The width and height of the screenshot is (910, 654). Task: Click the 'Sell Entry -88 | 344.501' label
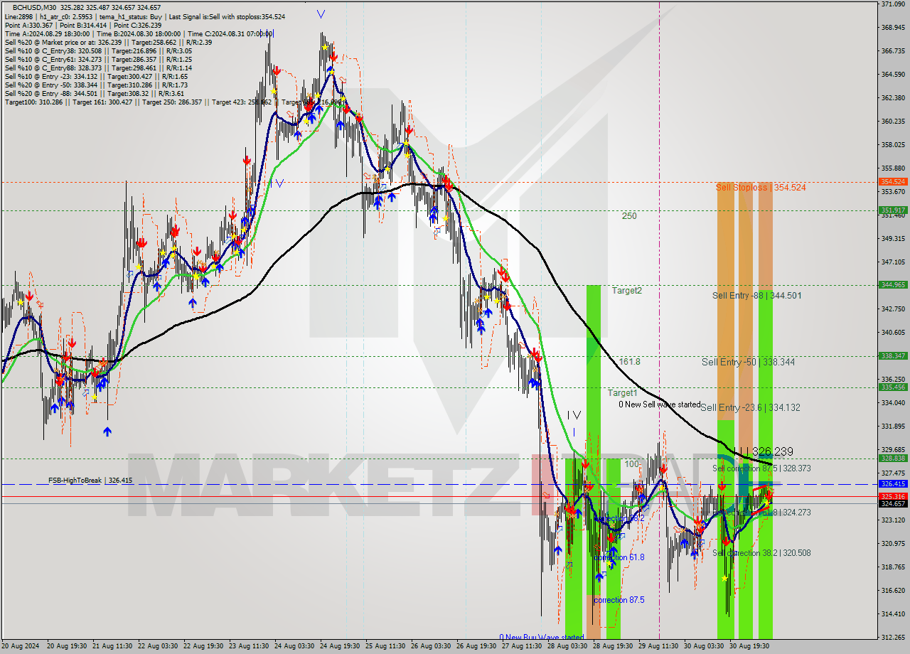tap(757, 296)
